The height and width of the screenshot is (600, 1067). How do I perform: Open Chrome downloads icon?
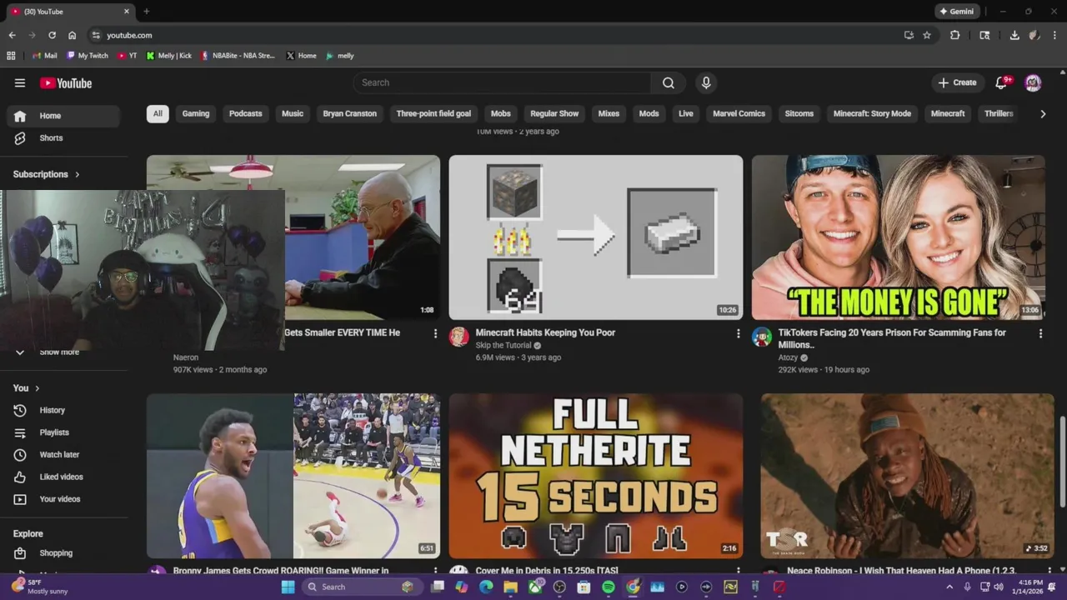pyautogui.click(x=1014, y=35)
